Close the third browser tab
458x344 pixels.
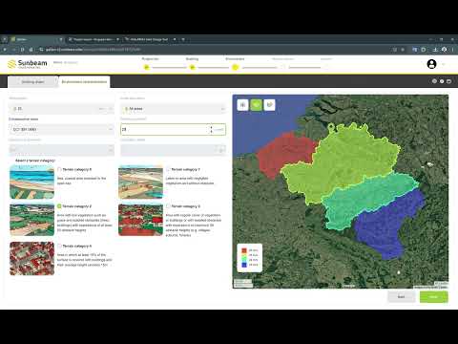[175, 39]
